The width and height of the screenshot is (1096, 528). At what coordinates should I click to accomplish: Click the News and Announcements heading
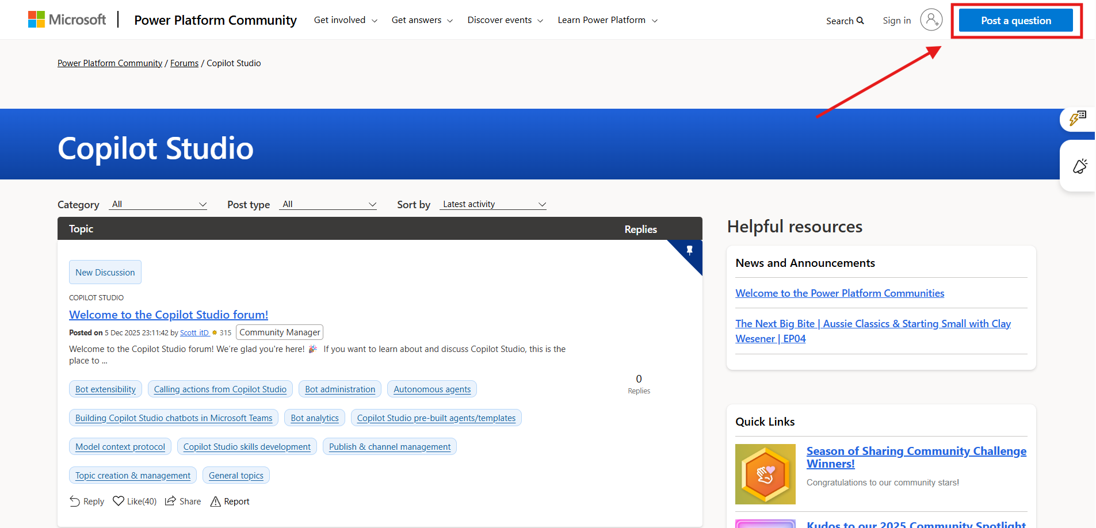(x=805, y=263)
